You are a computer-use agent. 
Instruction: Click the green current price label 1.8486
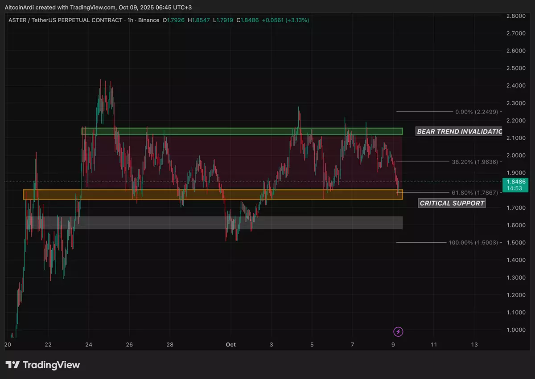click(515, 182)
